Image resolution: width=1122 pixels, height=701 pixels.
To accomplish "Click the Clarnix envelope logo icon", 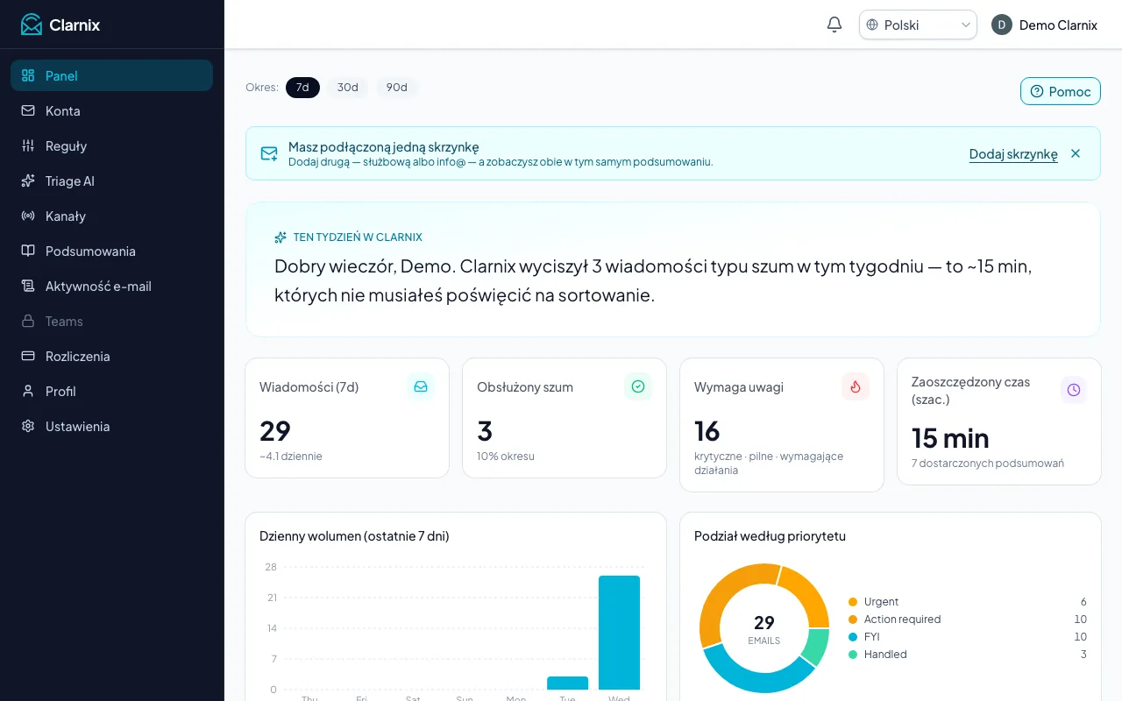I will pos(32,25).
